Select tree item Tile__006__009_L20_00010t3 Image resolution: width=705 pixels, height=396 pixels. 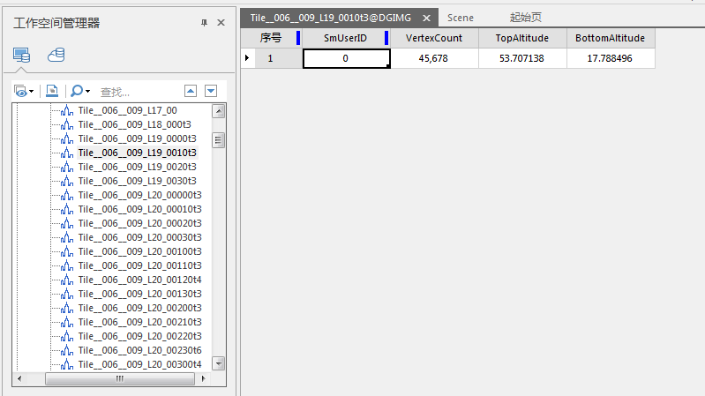[139, 209]
